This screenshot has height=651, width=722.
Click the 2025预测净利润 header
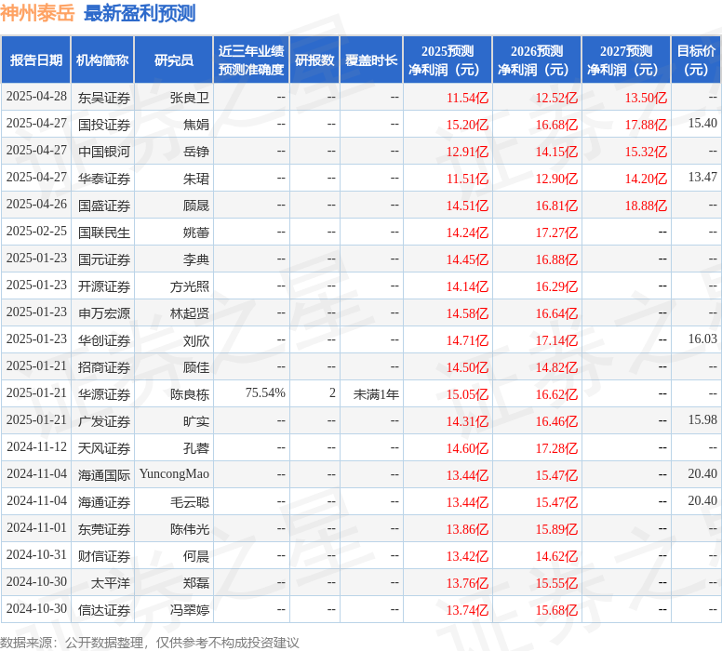(x=448, y=60)
